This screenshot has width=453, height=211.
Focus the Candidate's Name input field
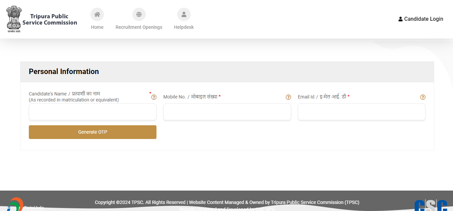point(92,112)
